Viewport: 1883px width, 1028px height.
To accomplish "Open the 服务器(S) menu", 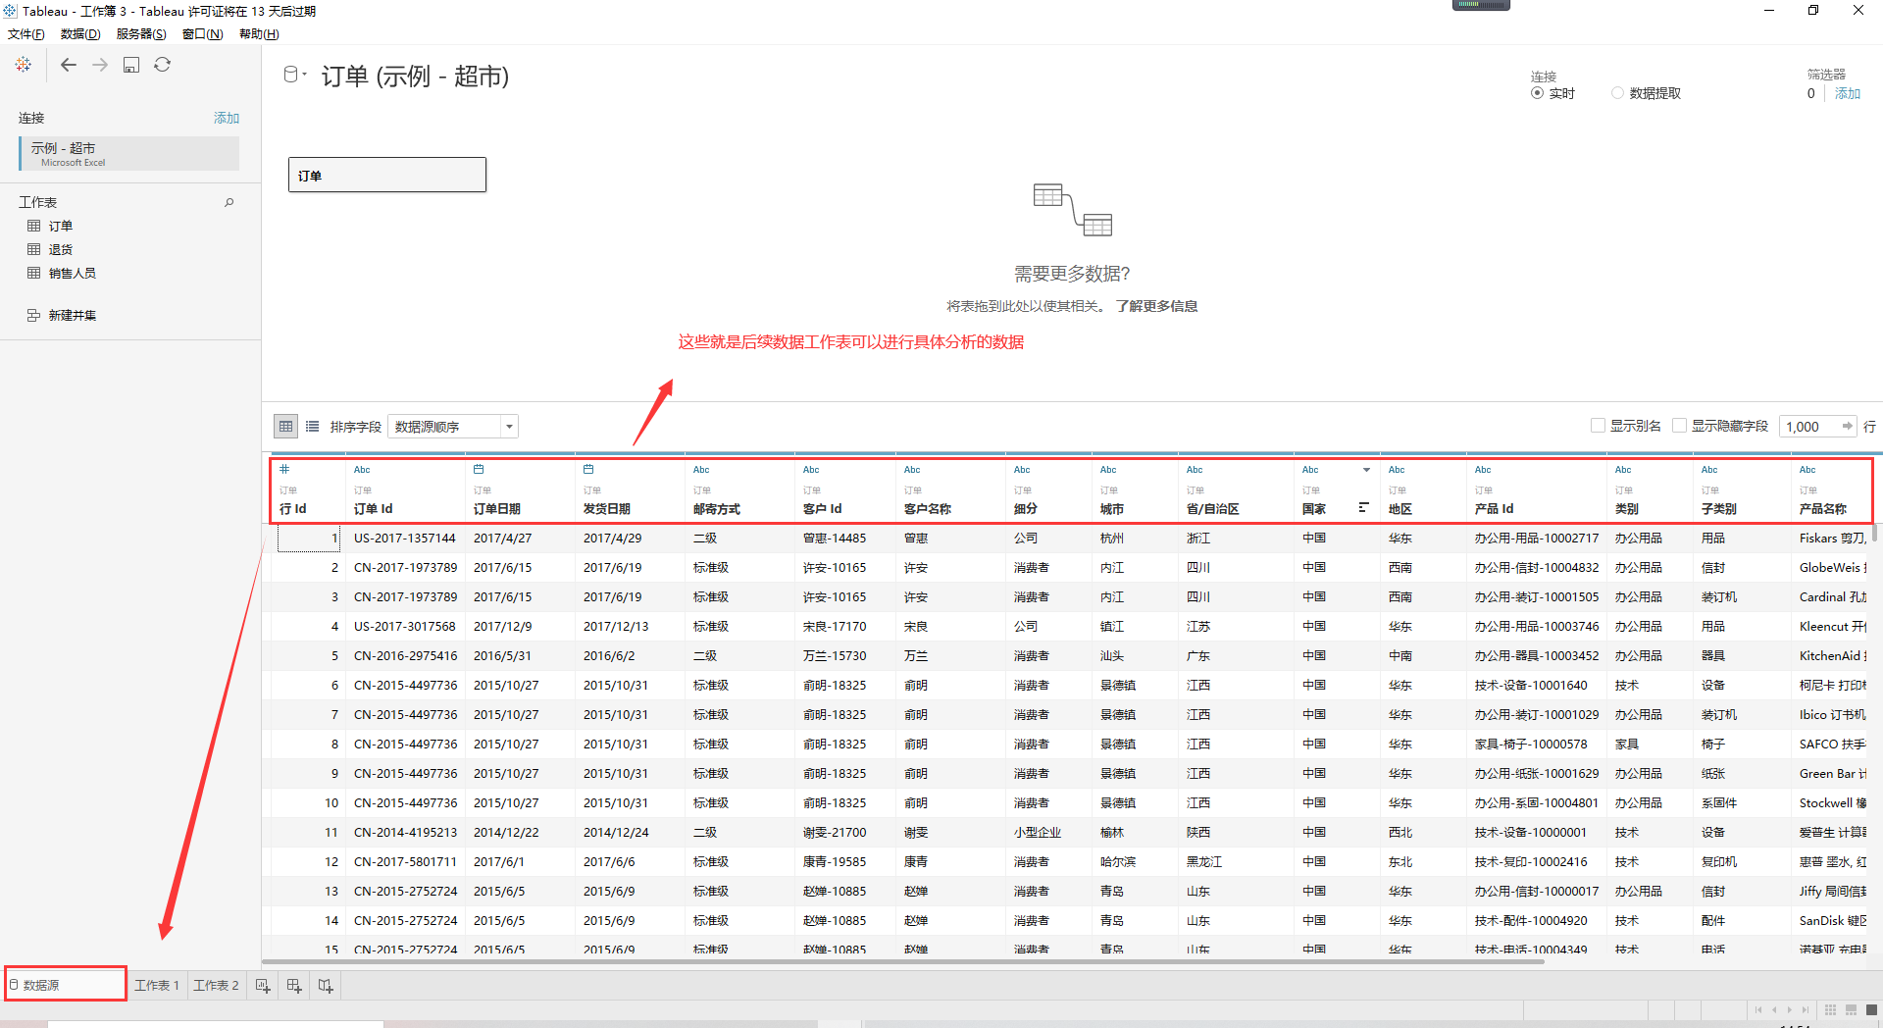I will (x=141, y=34).
